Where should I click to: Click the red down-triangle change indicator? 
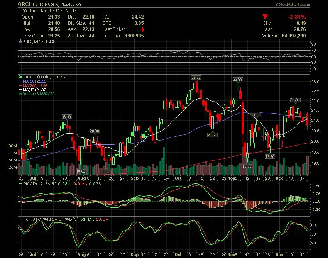[265, 17]
